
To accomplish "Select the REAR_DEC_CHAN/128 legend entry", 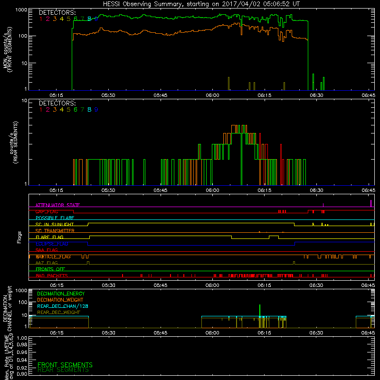I will pyautogui.click(x=63, y=306).
